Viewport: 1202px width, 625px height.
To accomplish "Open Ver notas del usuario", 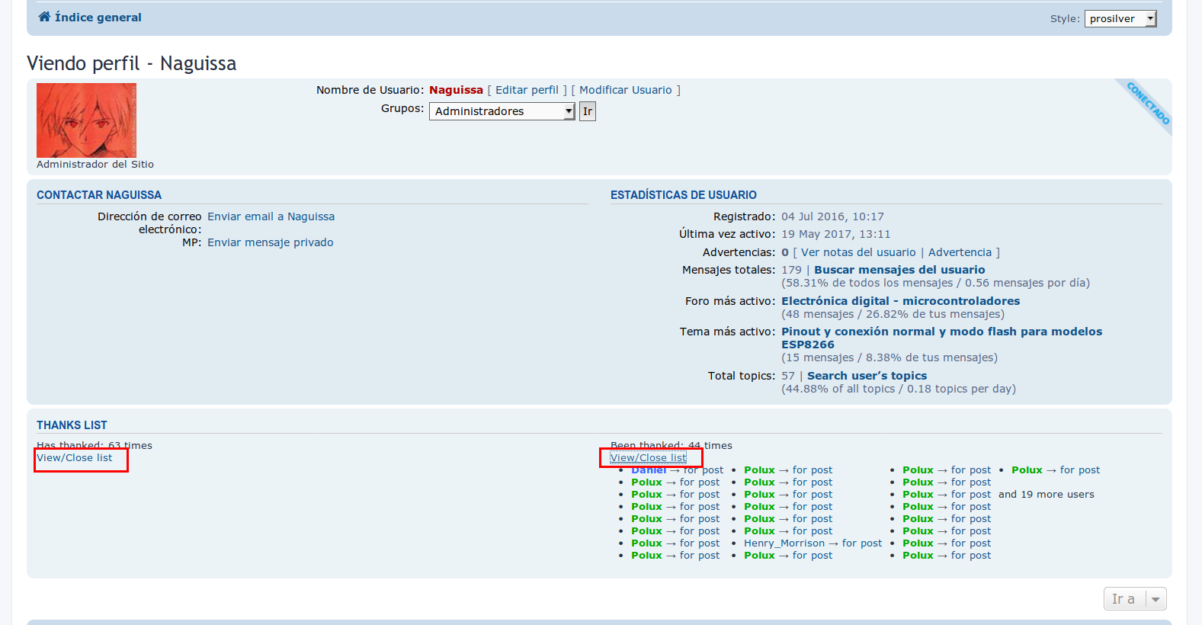I will (x=858, y=252).
